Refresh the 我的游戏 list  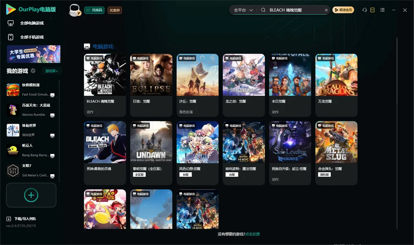[33, 71]
